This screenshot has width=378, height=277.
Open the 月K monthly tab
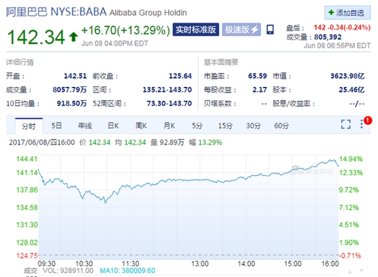[169, 125]
